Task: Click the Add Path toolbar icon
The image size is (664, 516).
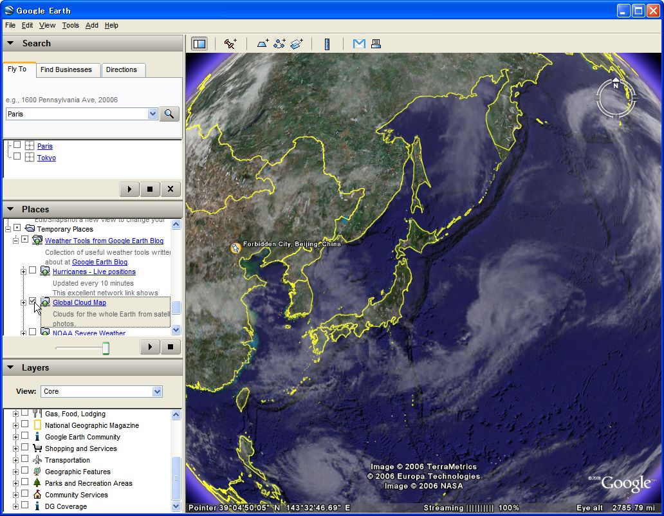Action: [279, 44]
